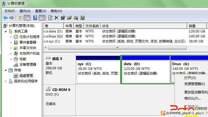Click the Storage (存储) icon
The height and width of the screenshot is (117, 208).
pos(11,70)
